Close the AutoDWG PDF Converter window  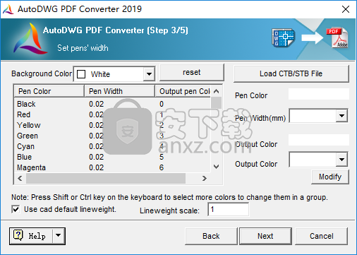tap(346, 9)
